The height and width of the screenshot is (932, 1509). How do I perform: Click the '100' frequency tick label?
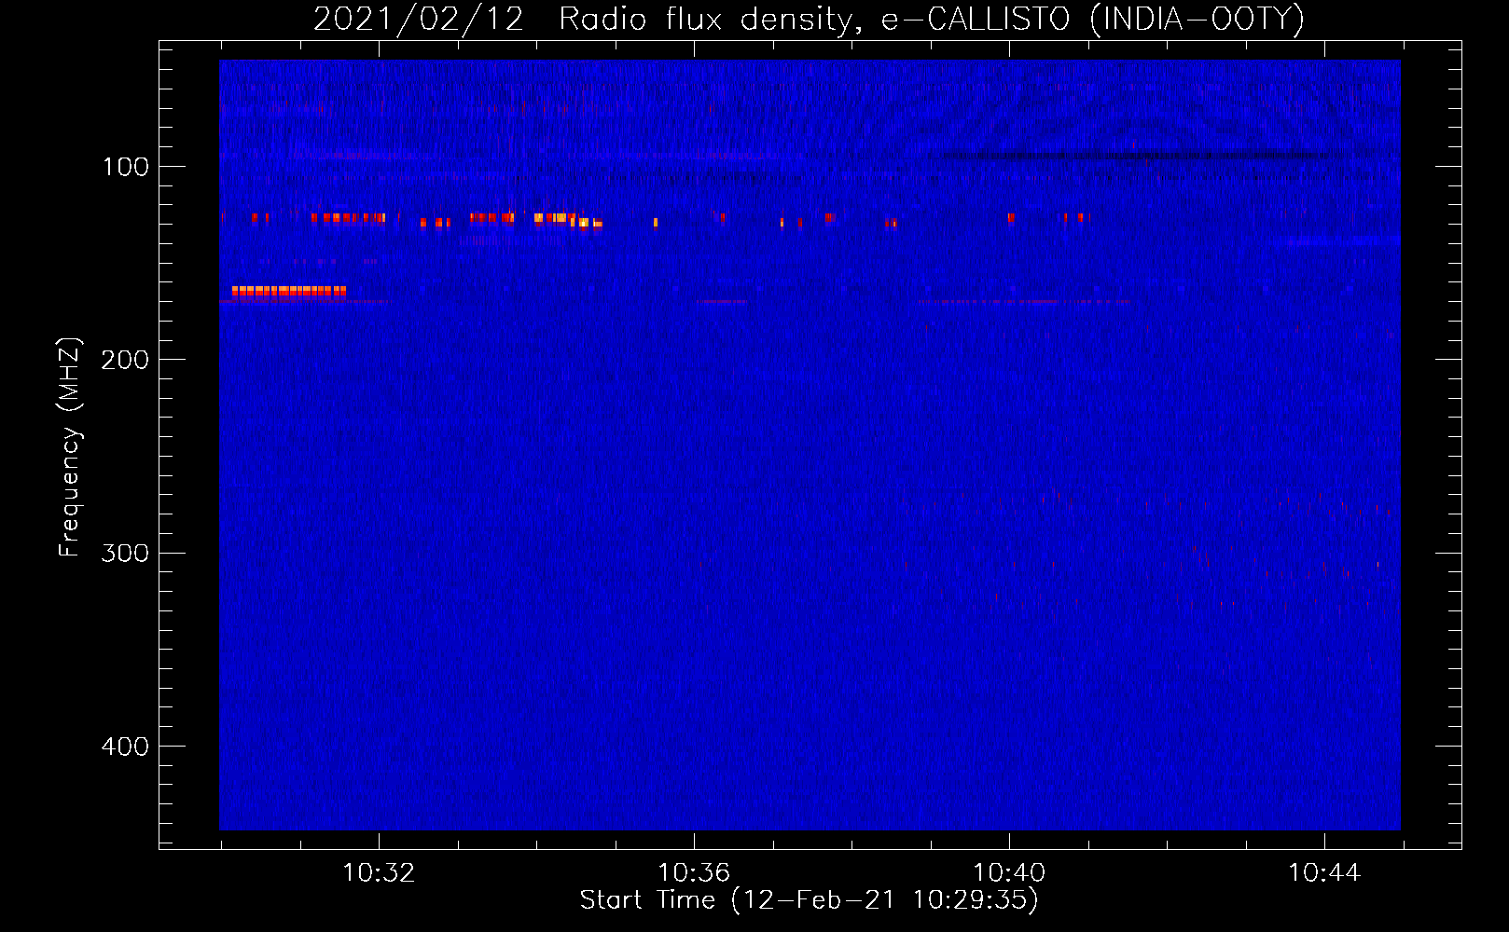(126, 167)
